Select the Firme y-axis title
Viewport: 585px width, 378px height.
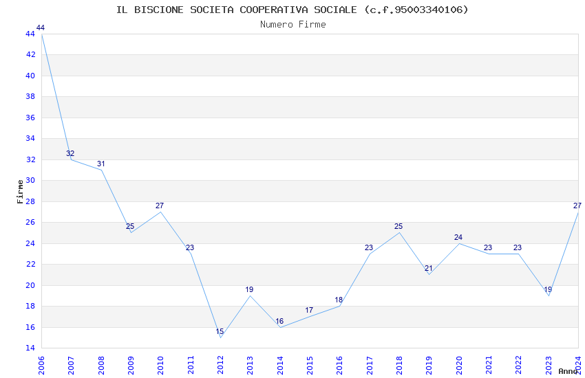tap(20, 192)
